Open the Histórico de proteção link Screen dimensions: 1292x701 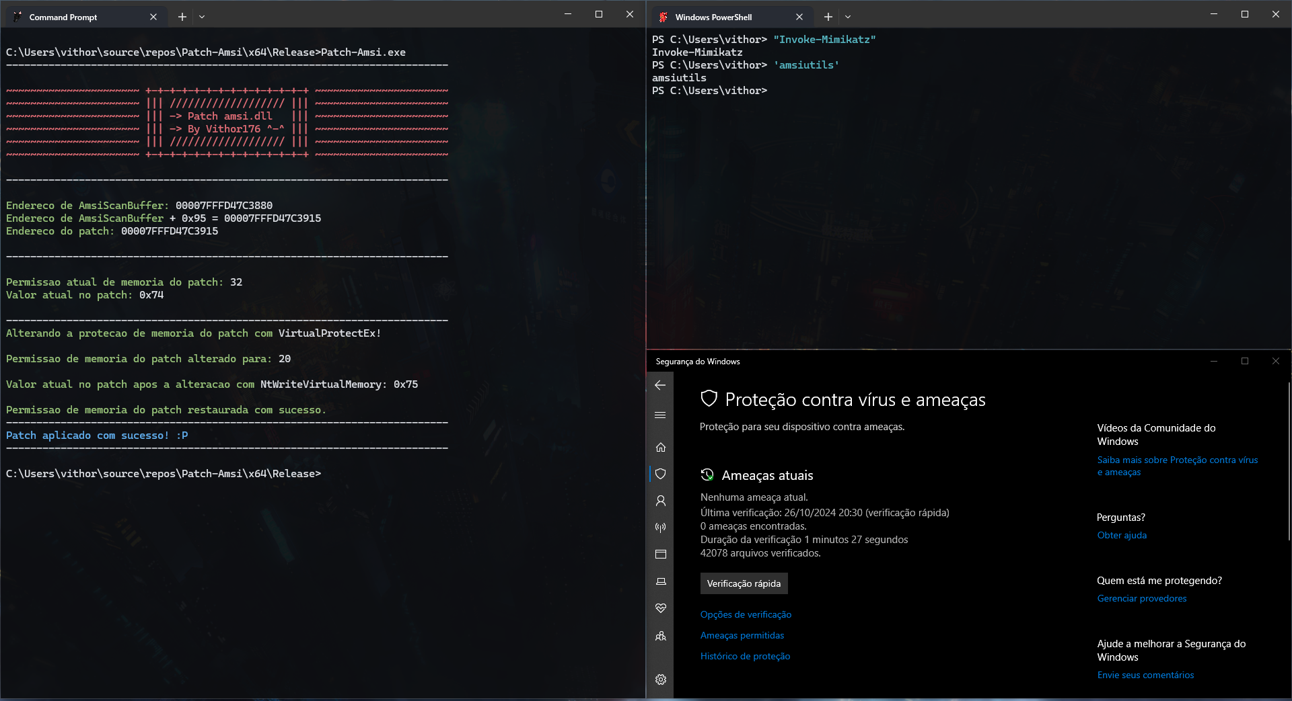coord(745,656)
